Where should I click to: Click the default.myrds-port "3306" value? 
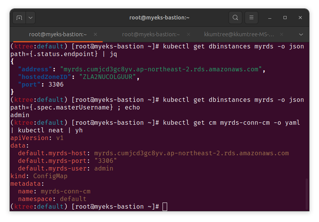pyautogui.click(x=106, y=161)
